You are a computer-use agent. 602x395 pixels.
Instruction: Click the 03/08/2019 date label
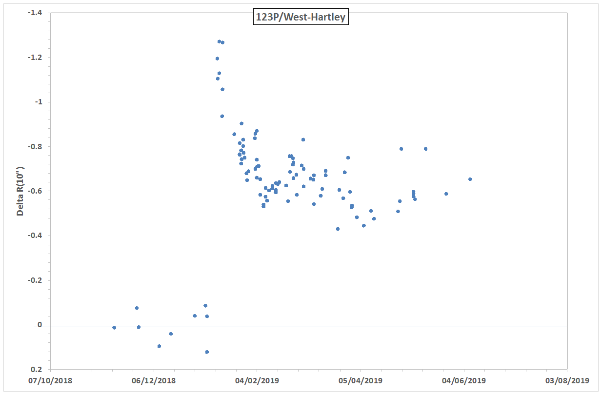567,380
